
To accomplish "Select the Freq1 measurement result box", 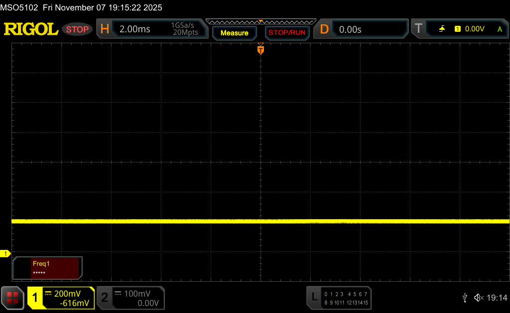I will coord(47,268).
